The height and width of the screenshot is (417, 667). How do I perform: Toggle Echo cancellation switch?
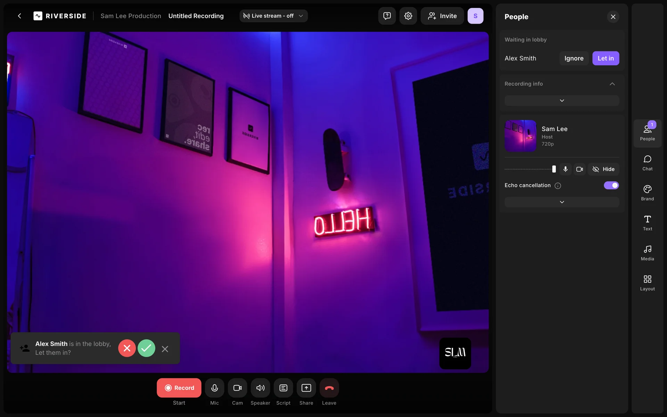tap(611, 186)
